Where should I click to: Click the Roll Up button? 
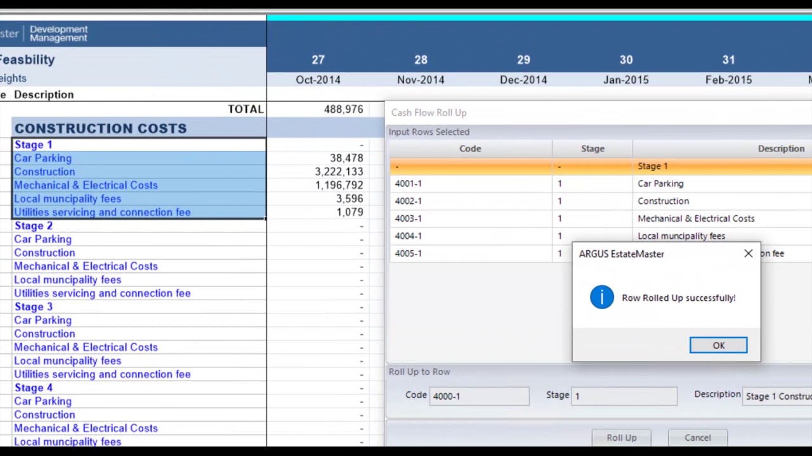622,438
